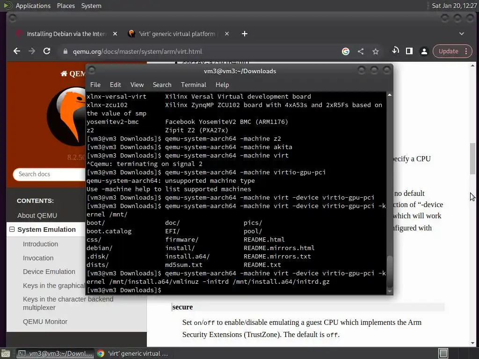Viewport: 479px width, 359px height.
Task: Close the Installing Debian tab
Action: click(115, 34)
